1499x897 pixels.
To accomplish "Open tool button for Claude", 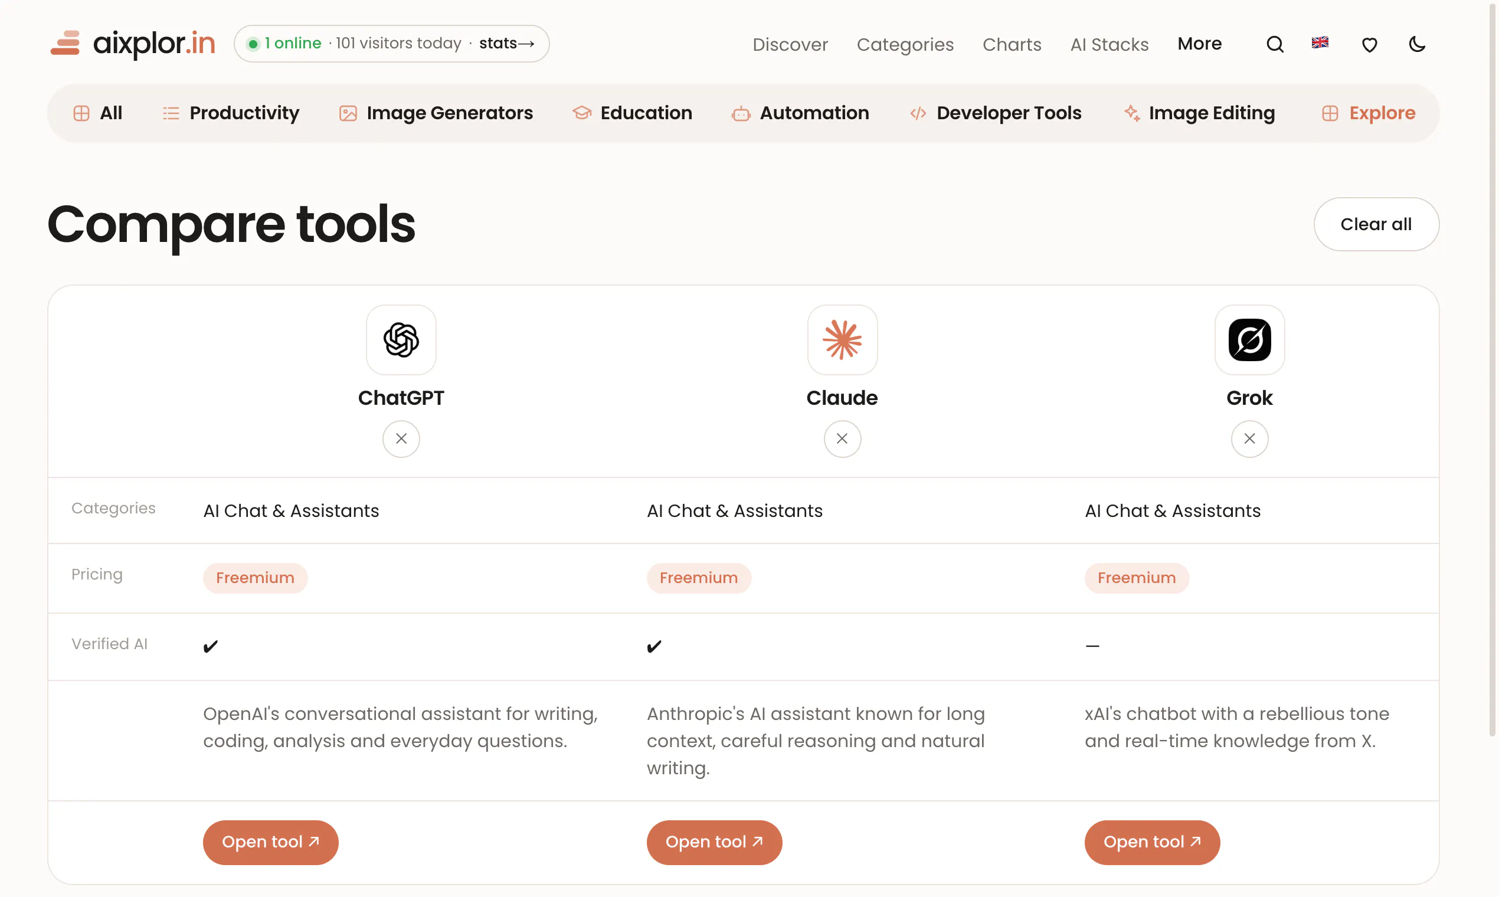I will pos(715,842).
